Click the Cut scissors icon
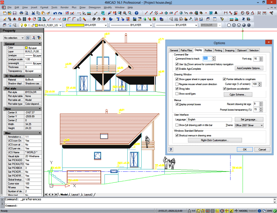The image size is (277, 213). [33, 13]
